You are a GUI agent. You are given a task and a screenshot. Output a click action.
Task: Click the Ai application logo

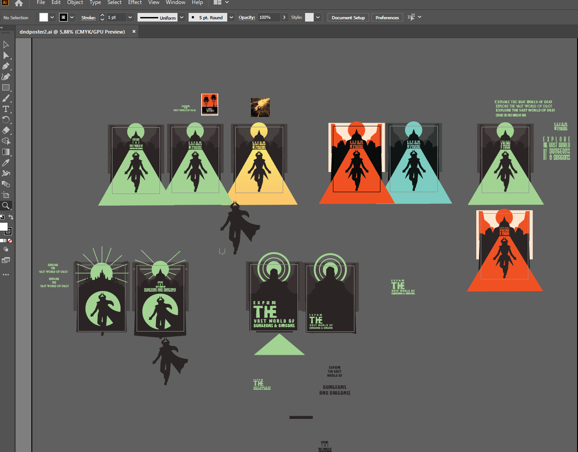[x=5, y=3]
